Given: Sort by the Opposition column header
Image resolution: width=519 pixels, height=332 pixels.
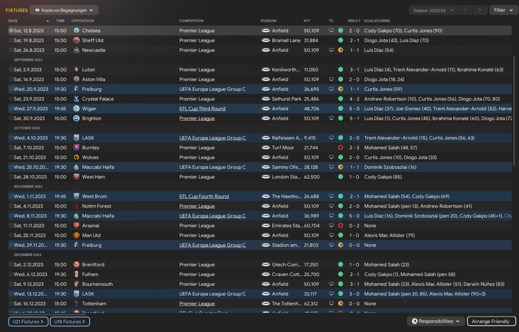Looking at the screenshot, I should click(x=82, y=21).
